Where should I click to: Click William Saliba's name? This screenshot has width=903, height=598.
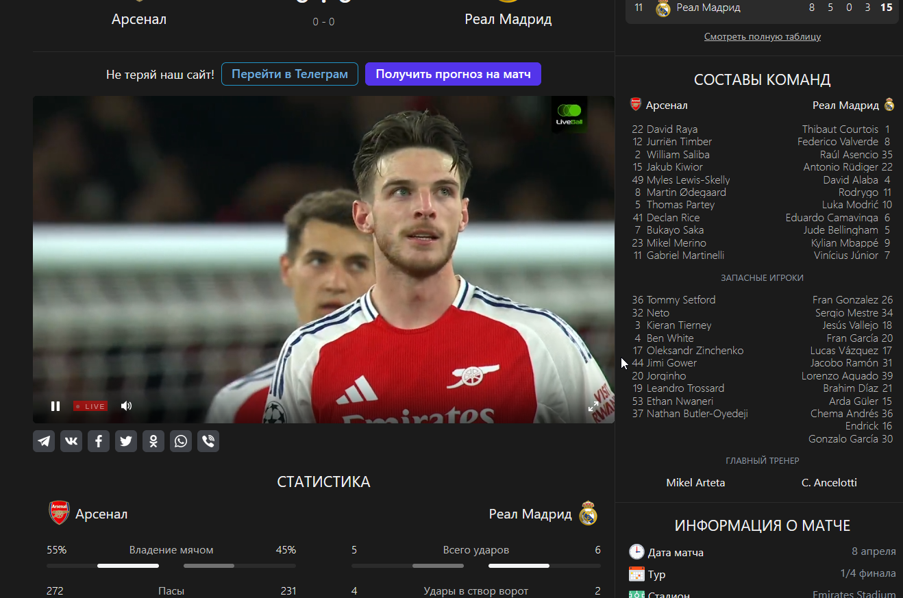tap(678, 155)
